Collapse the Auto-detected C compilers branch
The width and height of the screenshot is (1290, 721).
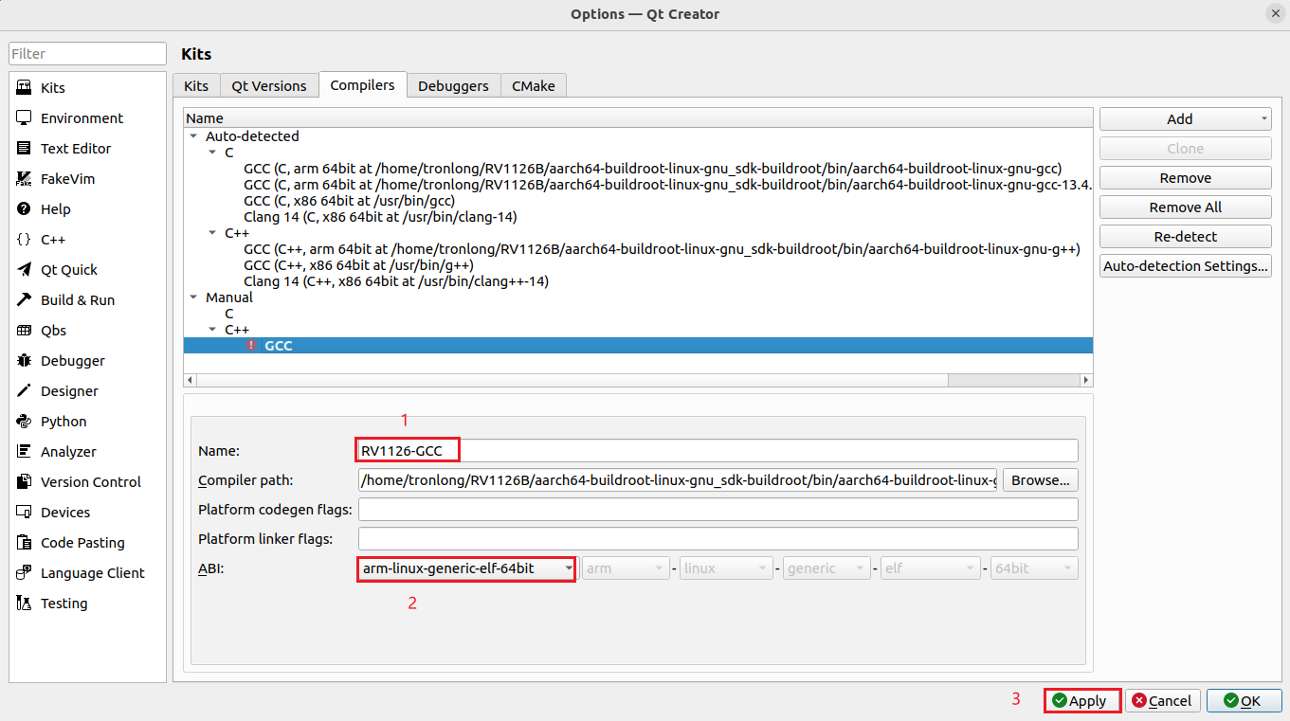[212, 153]
